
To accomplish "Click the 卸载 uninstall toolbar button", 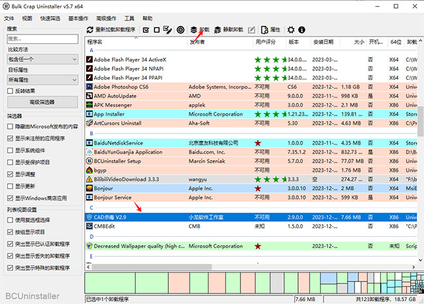I will click(199, 30).
